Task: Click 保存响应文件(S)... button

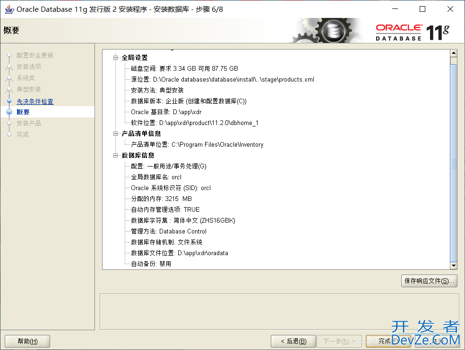Action: point(429,281)
